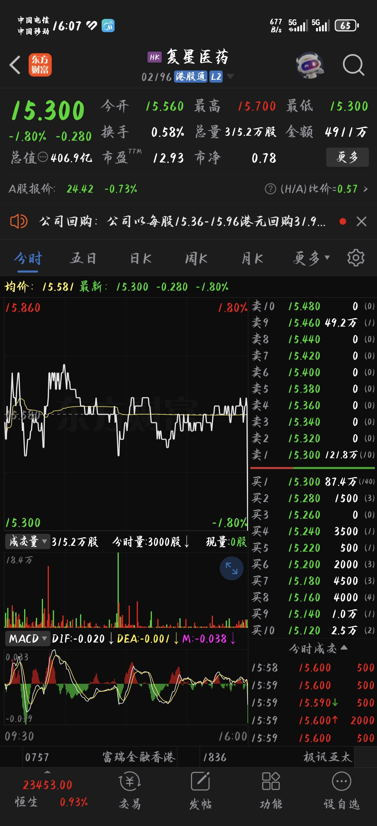Screen dimensions: 377x826
Task: Tap the L2 level badge
Action: tap(216, 76)
